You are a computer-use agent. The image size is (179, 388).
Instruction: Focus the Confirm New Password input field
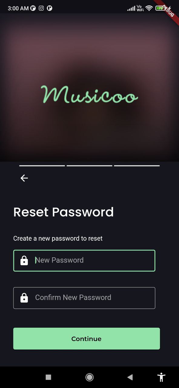click(x=84, y=298)
